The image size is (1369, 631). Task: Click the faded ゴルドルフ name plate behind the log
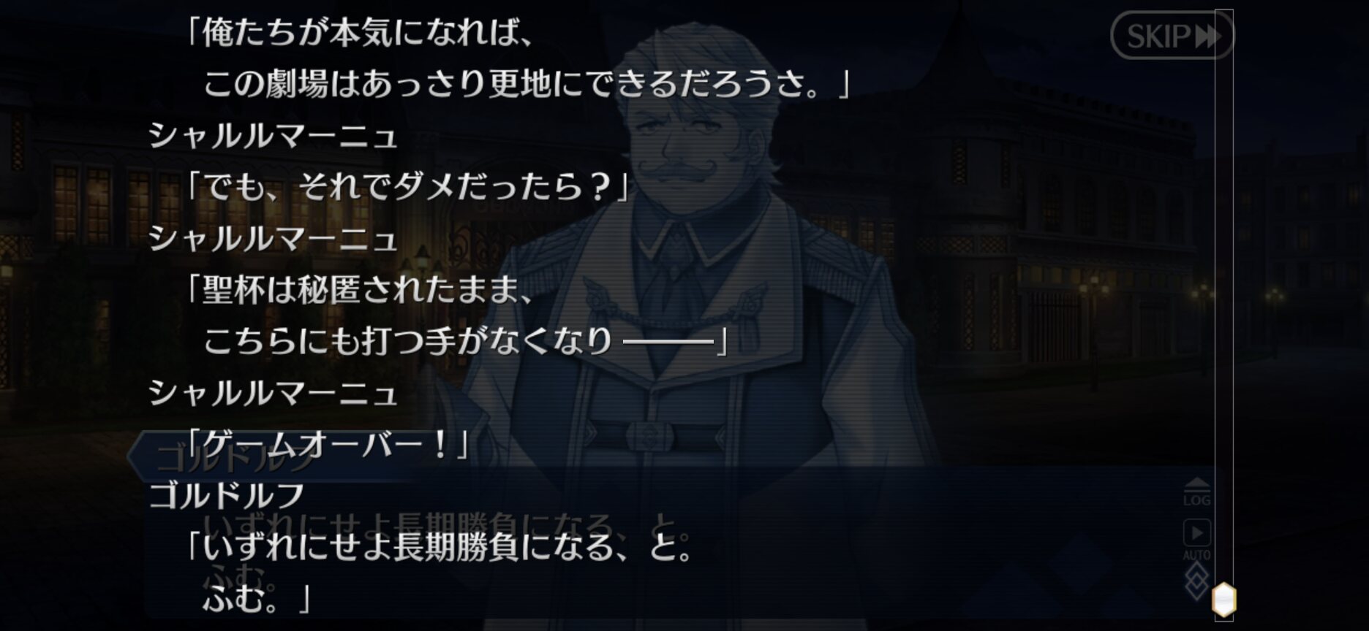click(234, 458)
